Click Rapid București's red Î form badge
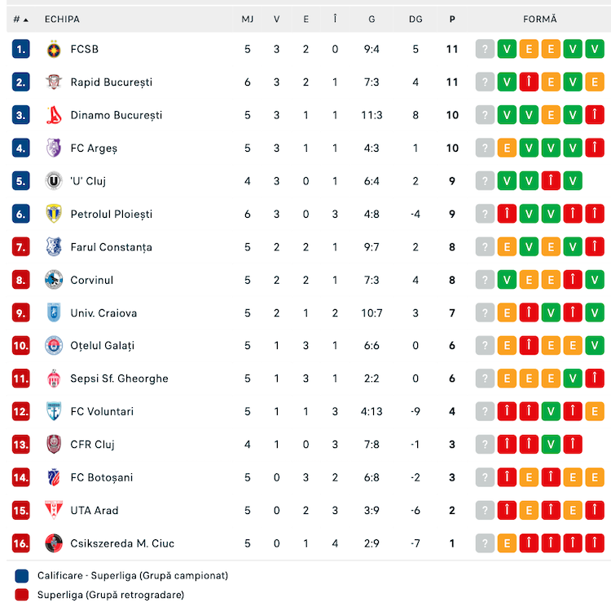 click(x=529, y=82)
